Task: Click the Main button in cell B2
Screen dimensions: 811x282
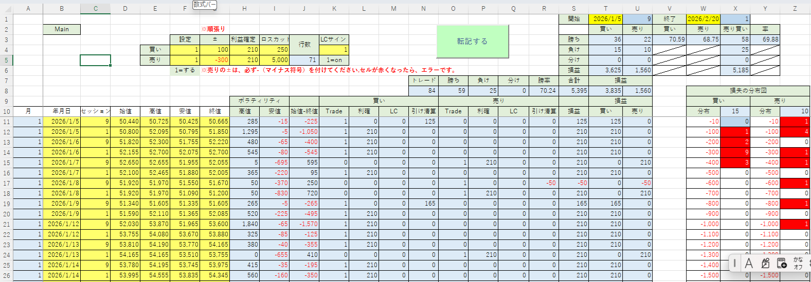Action: click(x=62, y=29)
